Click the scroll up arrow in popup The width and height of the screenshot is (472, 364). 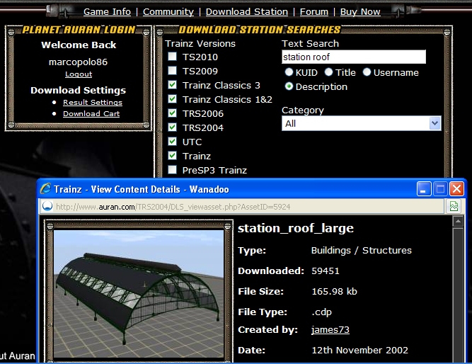(x=458, y=222)
